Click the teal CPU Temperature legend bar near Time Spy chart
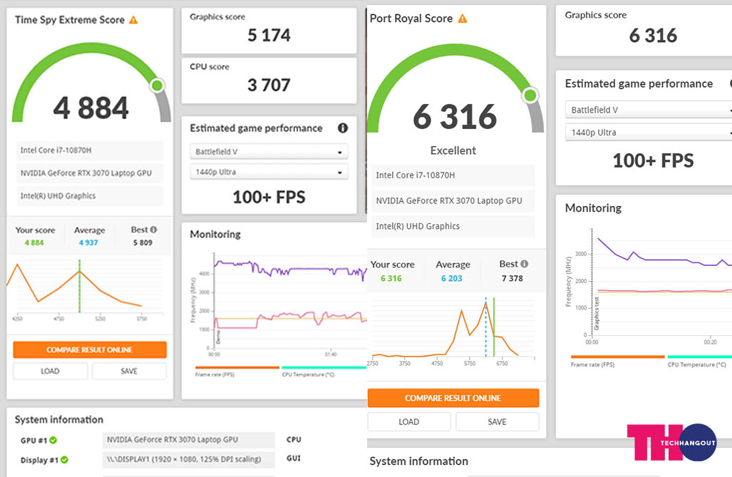The height and width of the screenshot is (477, 732). 324,368
